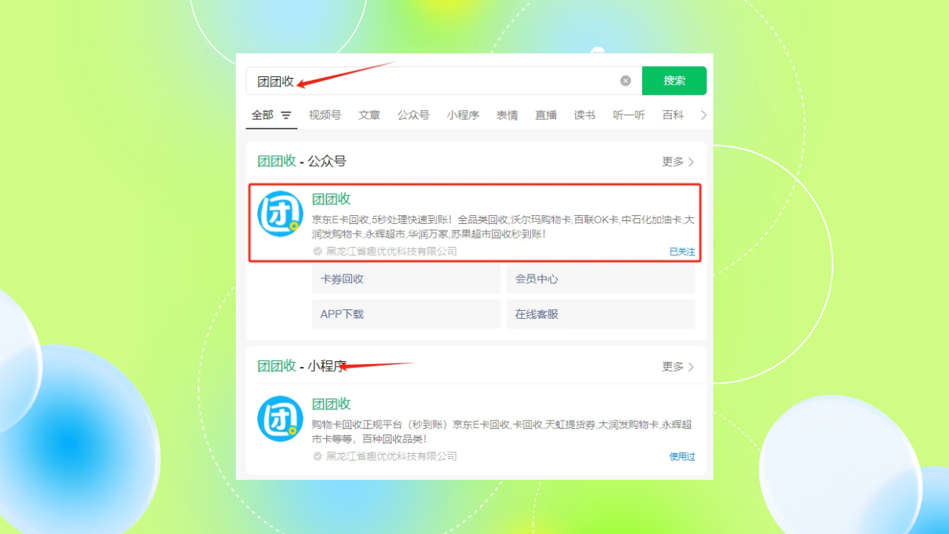Switch to the 读书 tab
Viewport: 949px width, 534px height.
tap(584, 115)
